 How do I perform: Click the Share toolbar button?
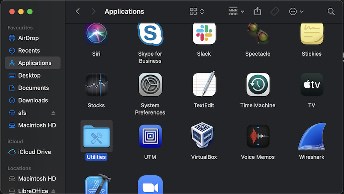point(258,12)
